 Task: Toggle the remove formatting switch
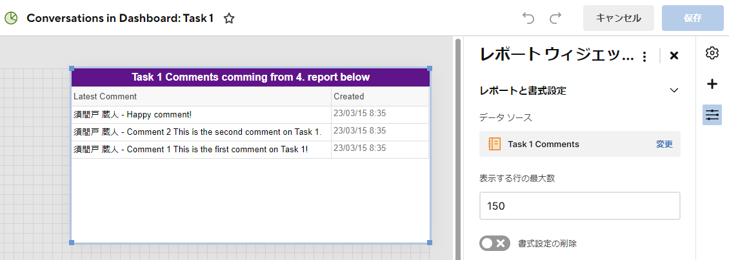tap(495, 243)
